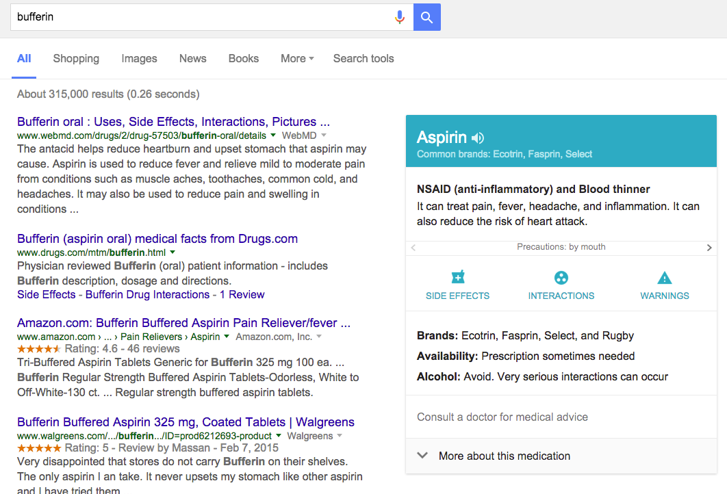
Task: Go to previous info card arrow
Action: coord(413,248)
